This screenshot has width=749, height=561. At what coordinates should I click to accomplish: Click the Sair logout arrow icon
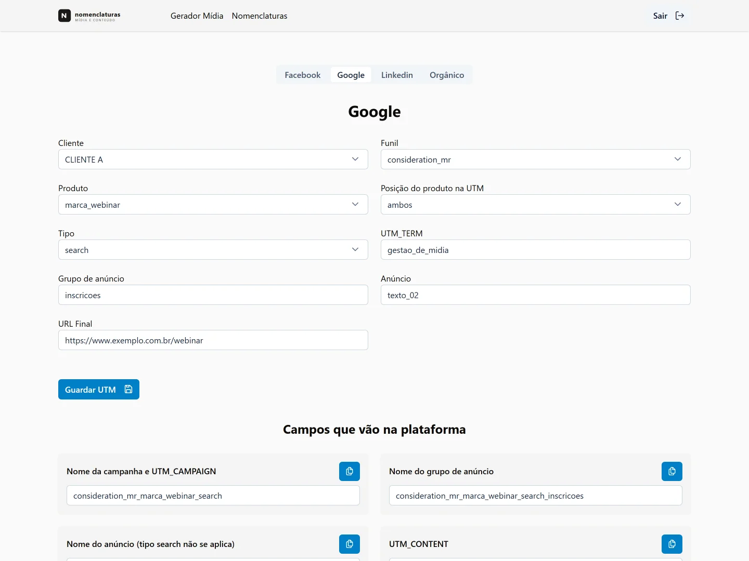(x=680, y=16)
